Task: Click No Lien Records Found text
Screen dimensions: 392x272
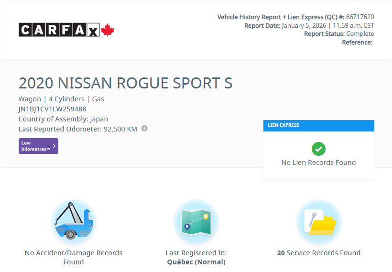Action: click(318, 163)
